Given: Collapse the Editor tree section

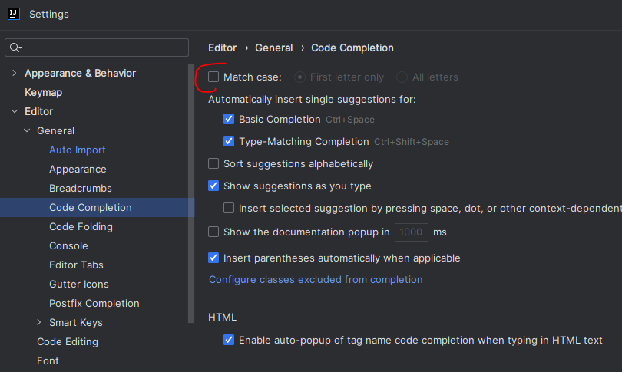Looking at the screenshot, I should pyautogui.click(x=15, y=111).
